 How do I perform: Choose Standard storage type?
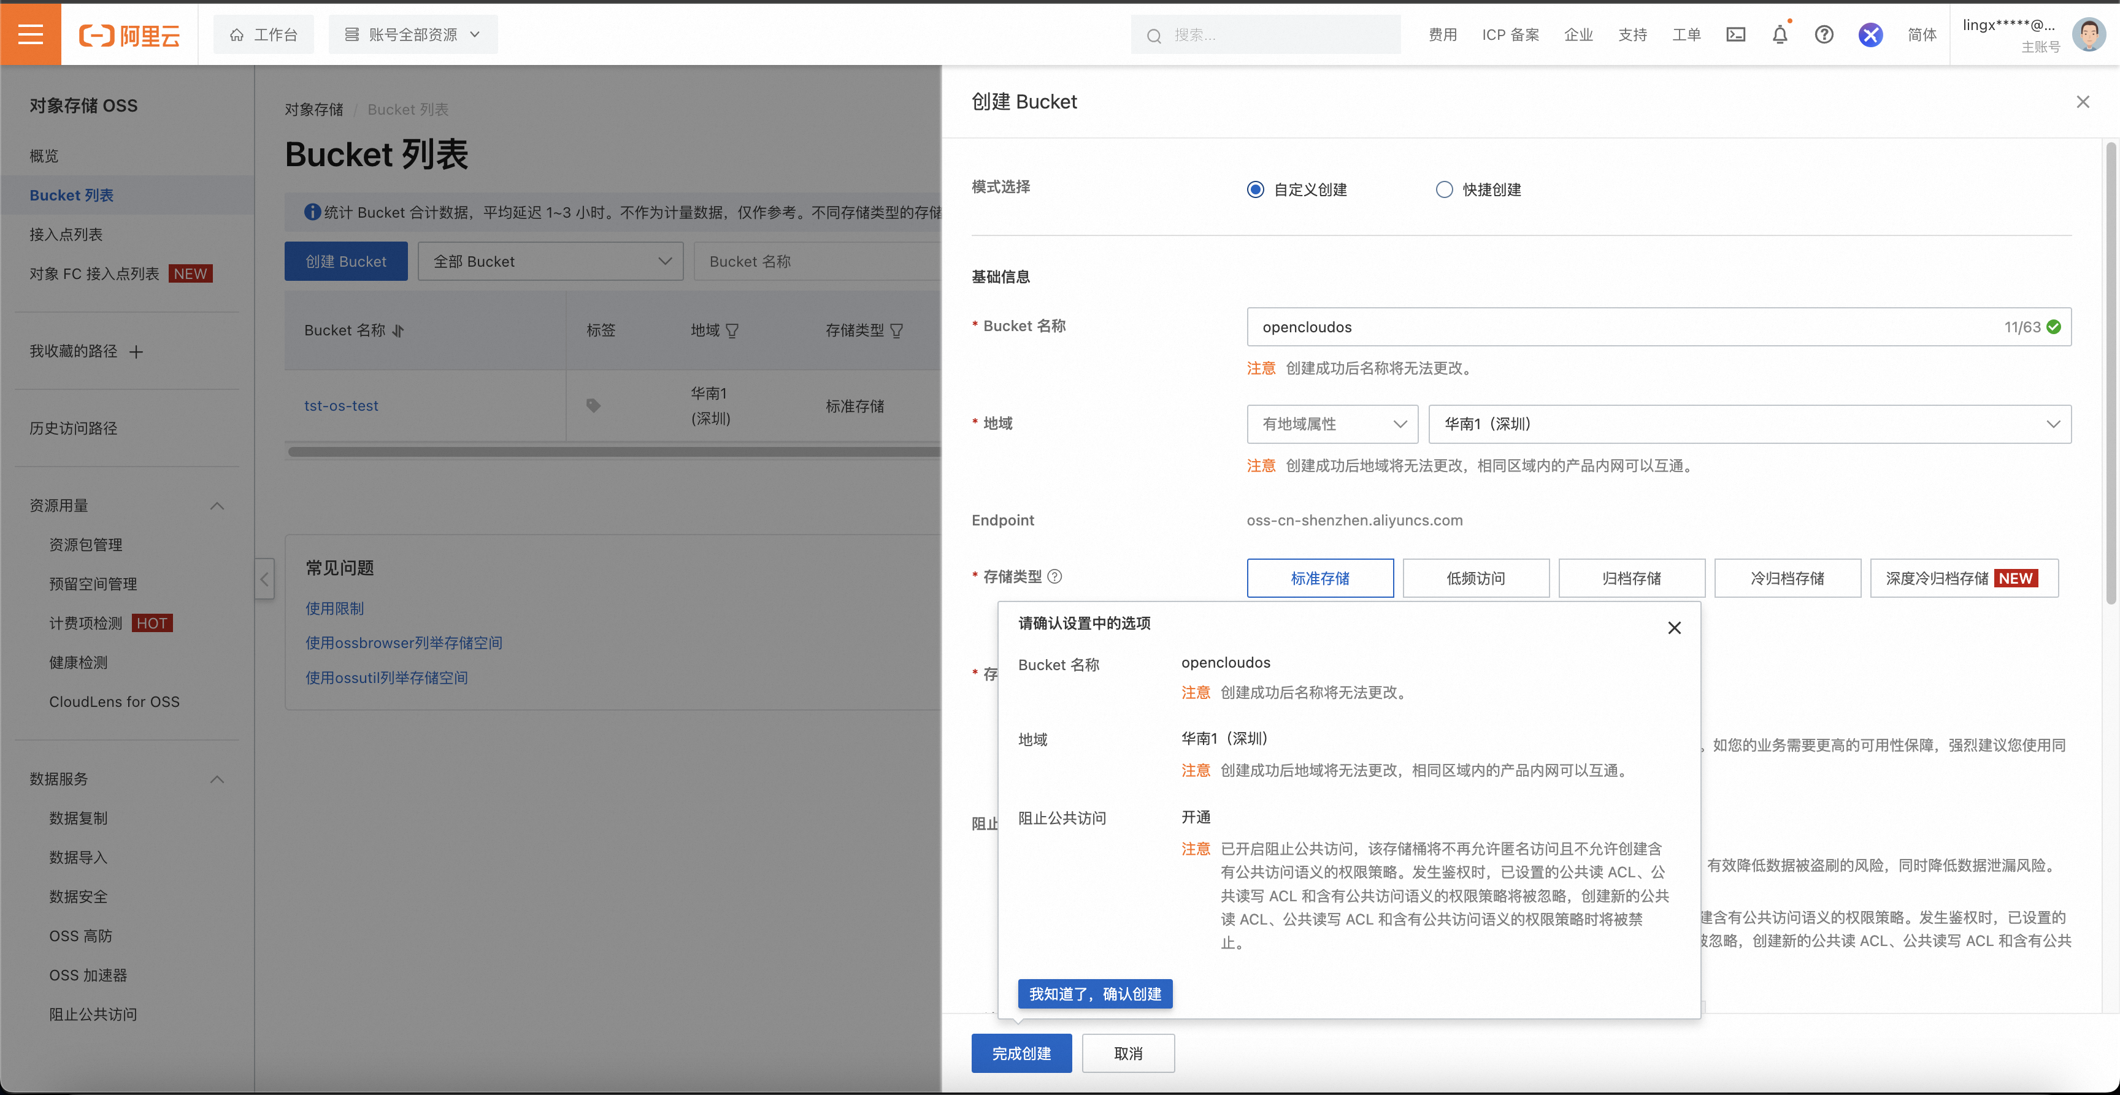click(x=1319, y=578)
